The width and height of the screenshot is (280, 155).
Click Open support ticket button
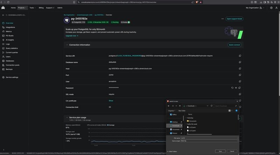pyautogui.click(x=234, y=19)
